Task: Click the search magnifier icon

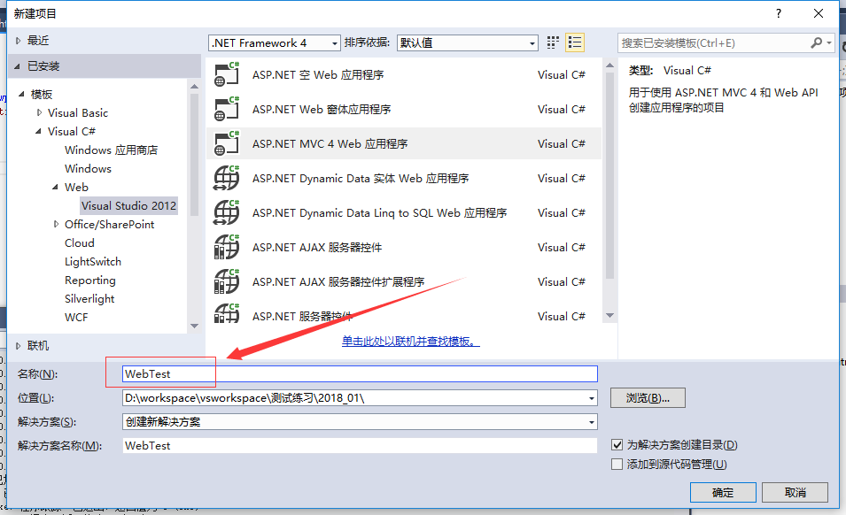Action: 817,42
